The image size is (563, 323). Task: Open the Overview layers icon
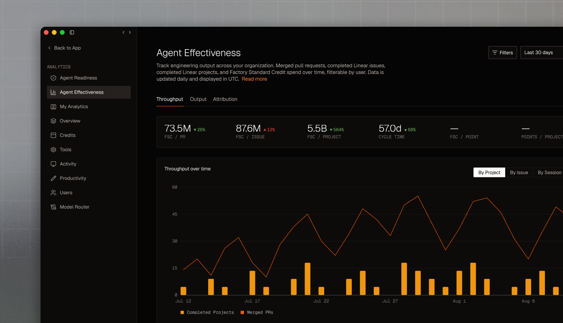[x=54, y=121]
